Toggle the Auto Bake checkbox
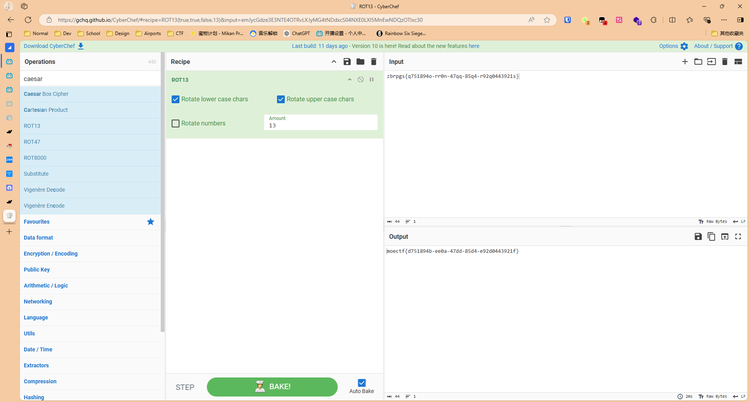The height and width of the screenshot is (402, 749). coord(362,383)
